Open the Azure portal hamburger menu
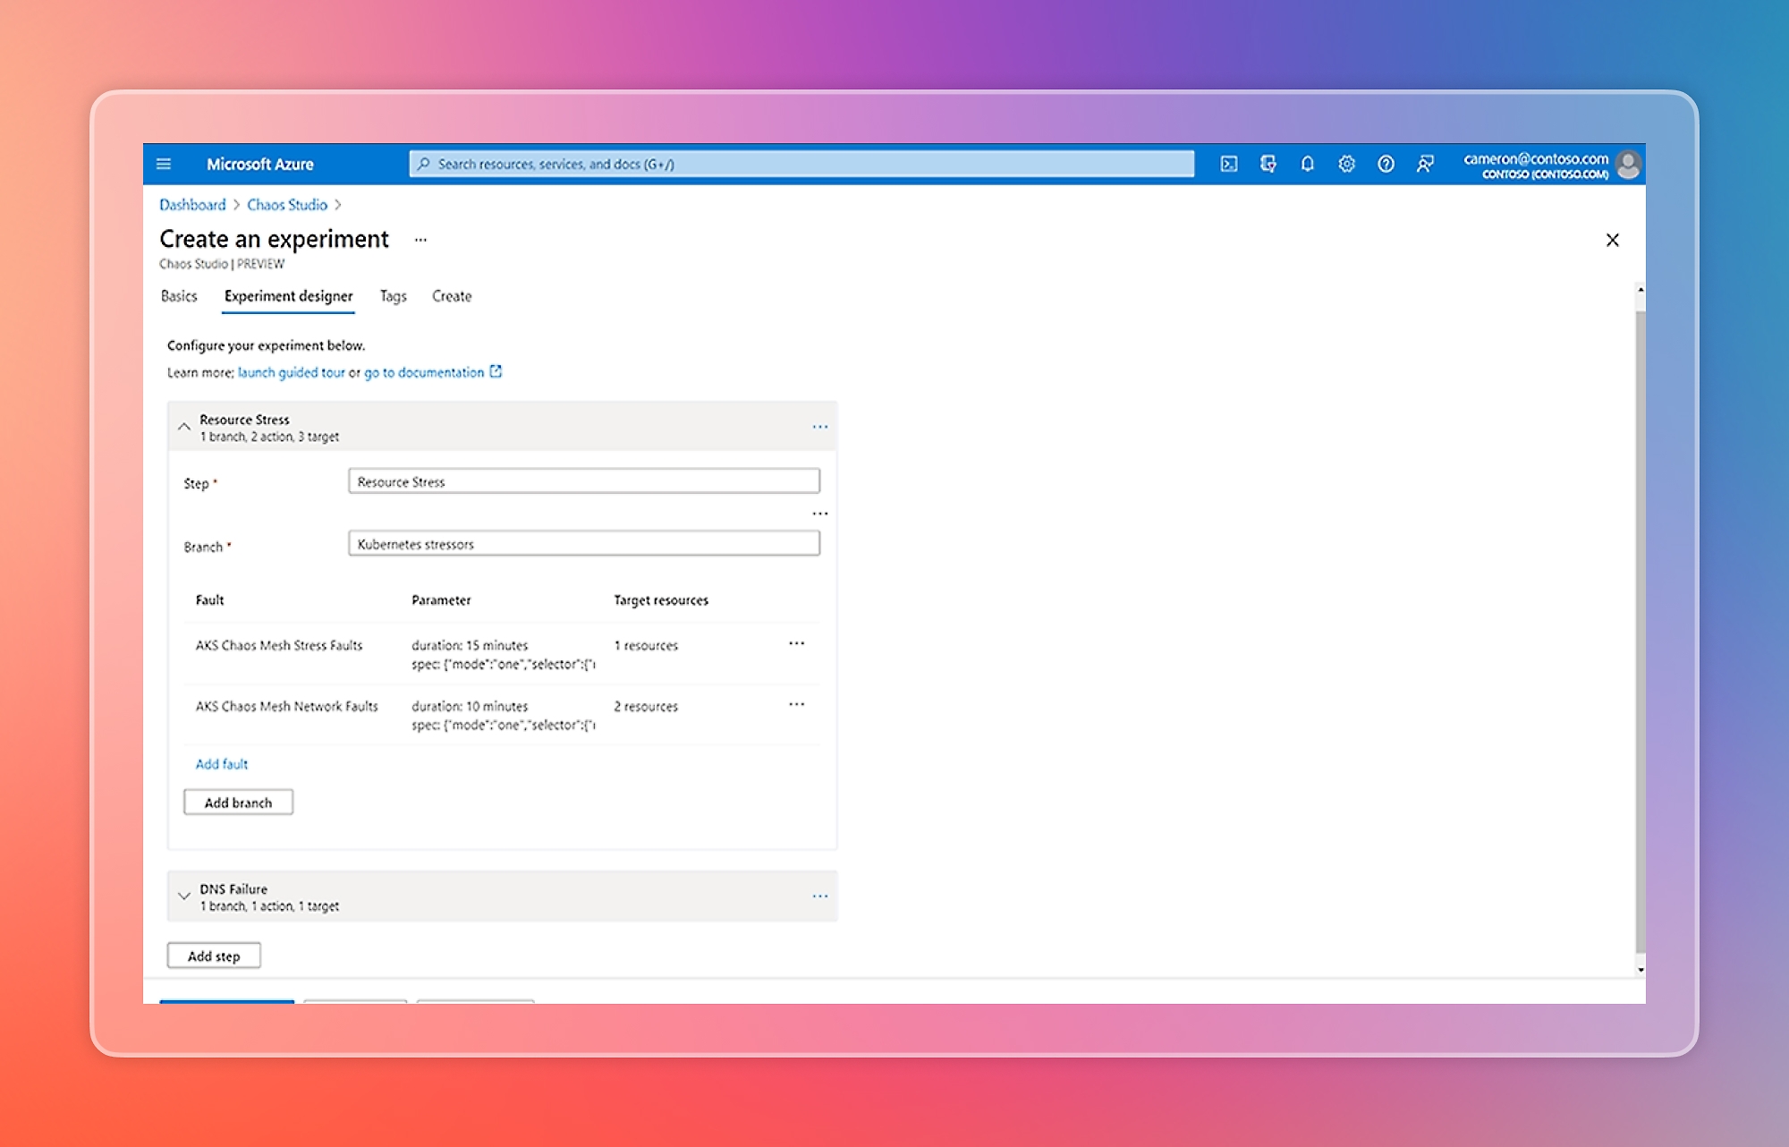1789x1147 pixels. (x=164, y=164)
